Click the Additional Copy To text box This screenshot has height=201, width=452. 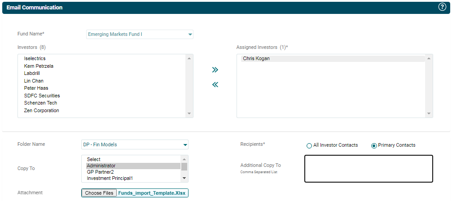point(369,169)
